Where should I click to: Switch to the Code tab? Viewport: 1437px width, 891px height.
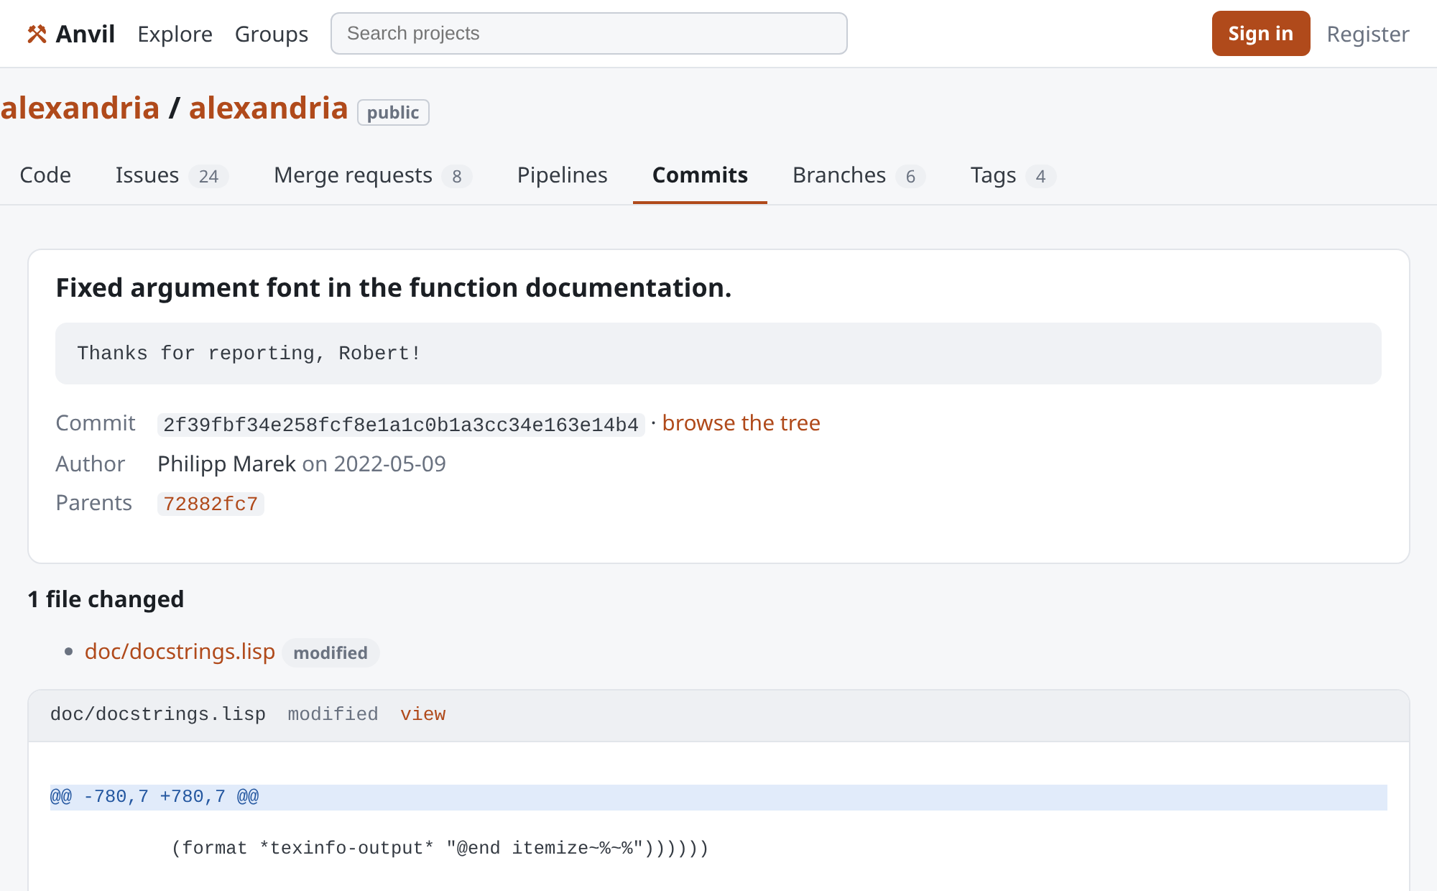45,175
